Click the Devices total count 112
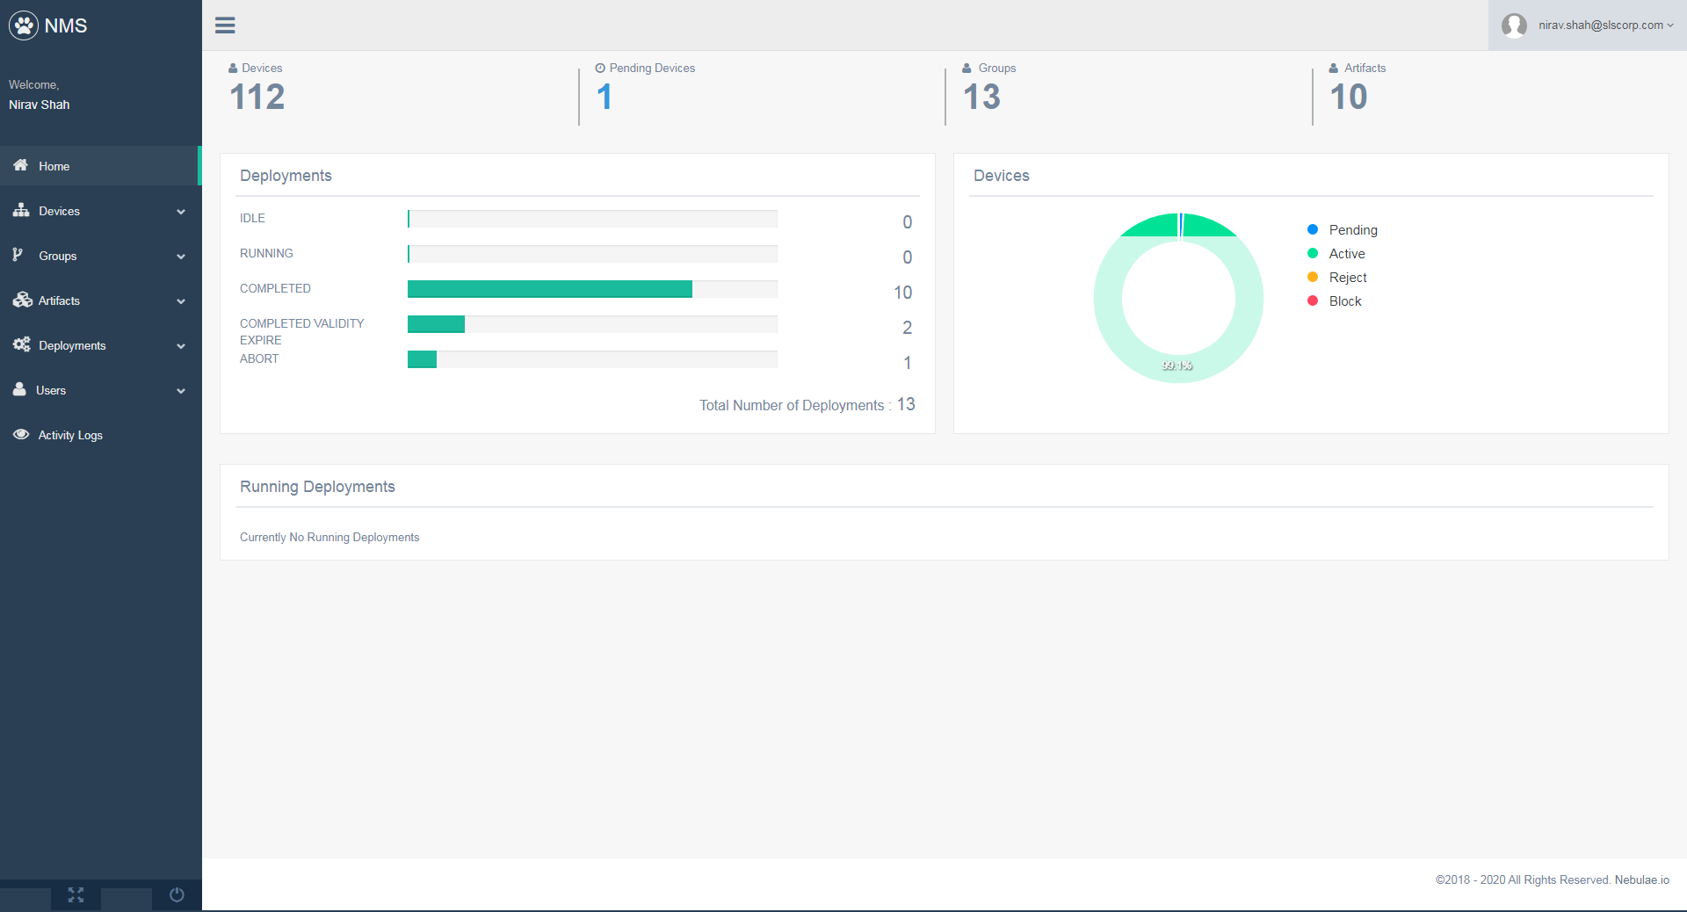Screen dimensions: 1687x912 [x=257, y=97]
